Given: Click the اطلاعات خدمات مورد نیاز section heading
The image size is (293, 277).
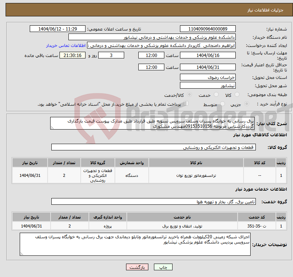Looking at the screenshot, I should pyautogui.click(x=261, y=189).
